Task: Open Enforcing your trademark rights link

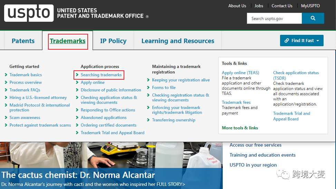Action: 177,110
